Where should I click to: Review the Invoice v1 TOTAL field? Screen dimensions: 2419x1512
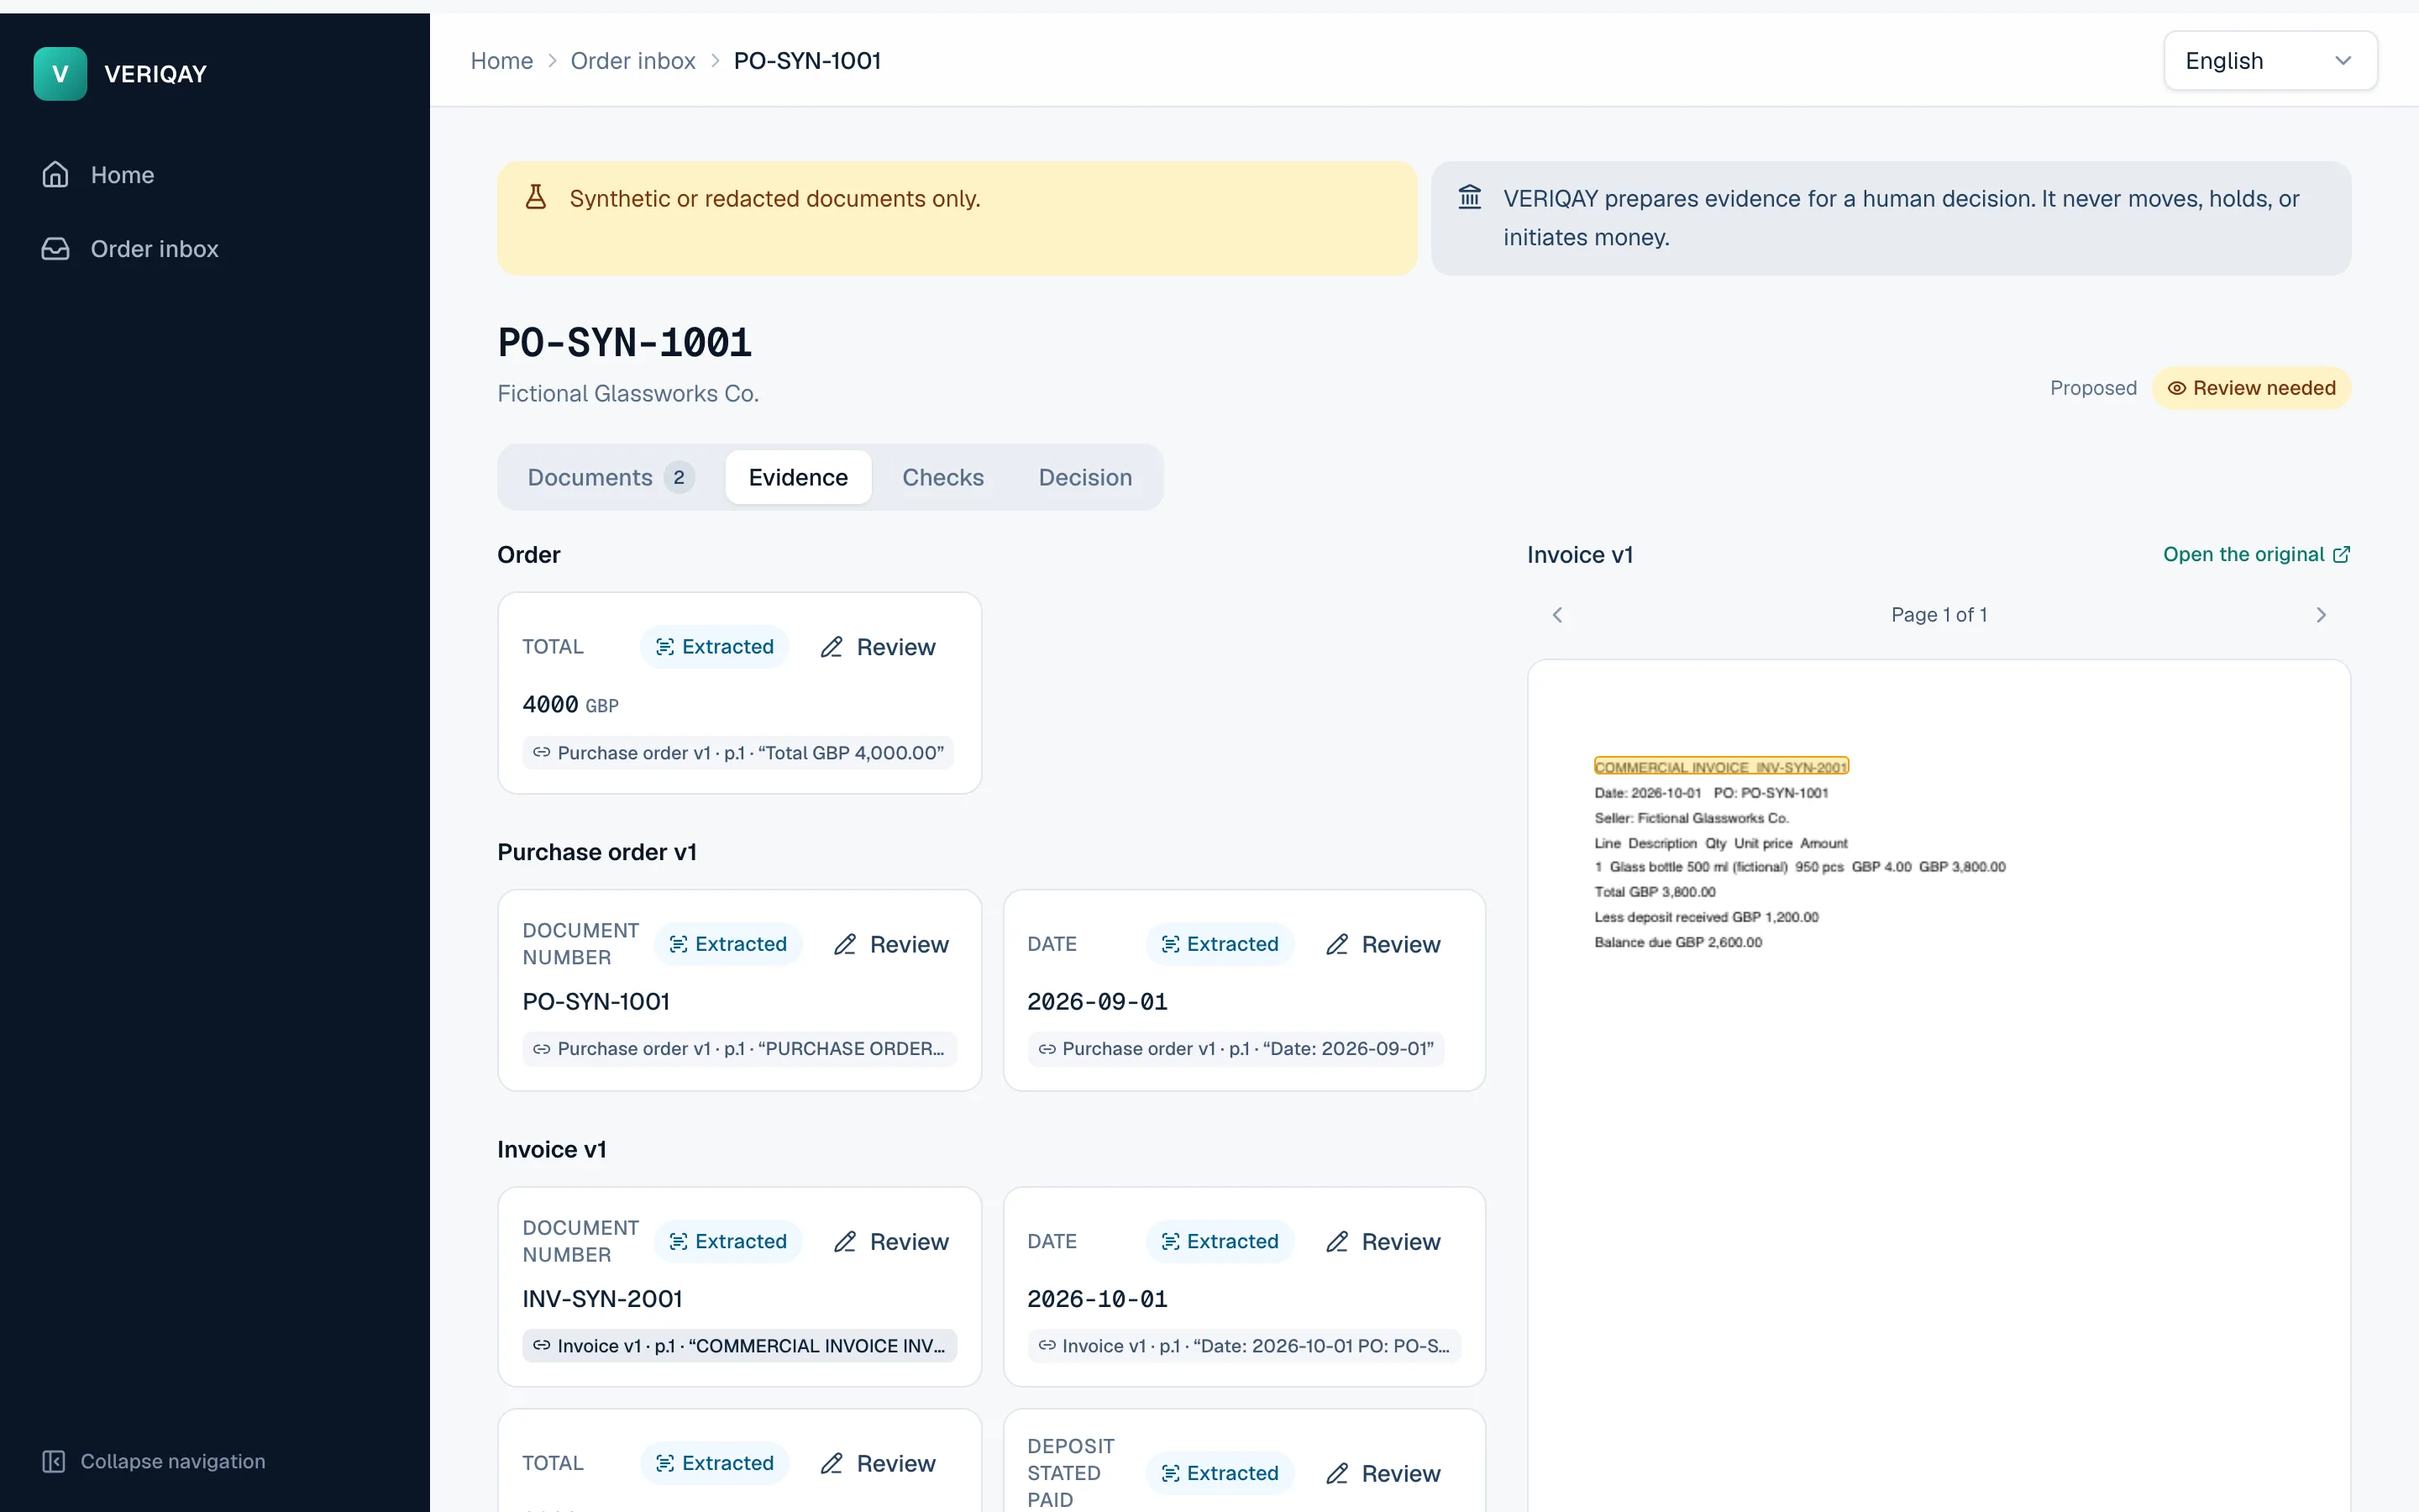coord(878,1463)
